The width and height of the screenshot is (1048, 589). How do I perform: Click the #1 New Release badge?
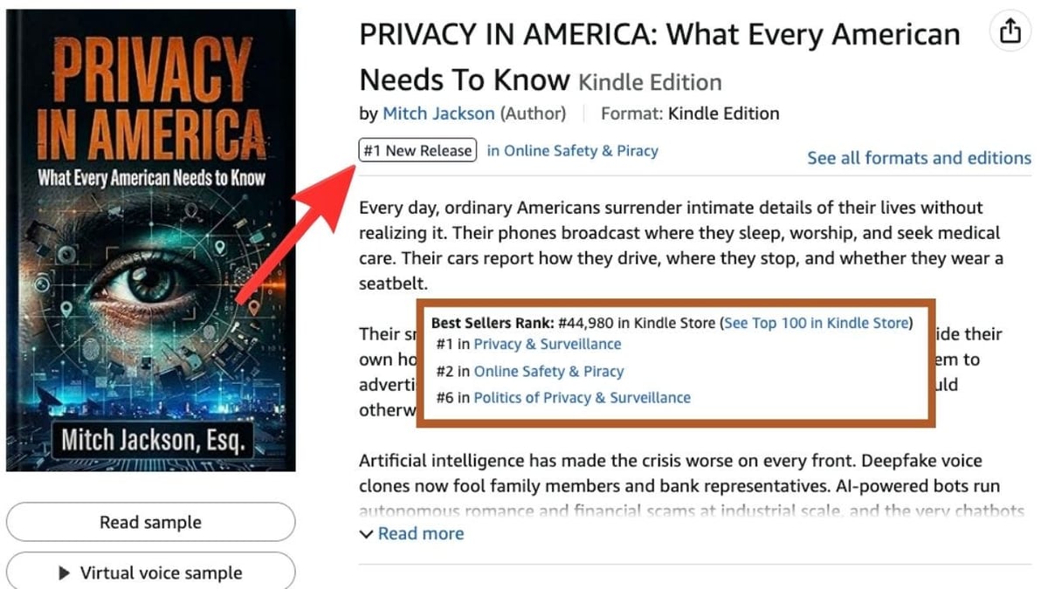point(417,151)
